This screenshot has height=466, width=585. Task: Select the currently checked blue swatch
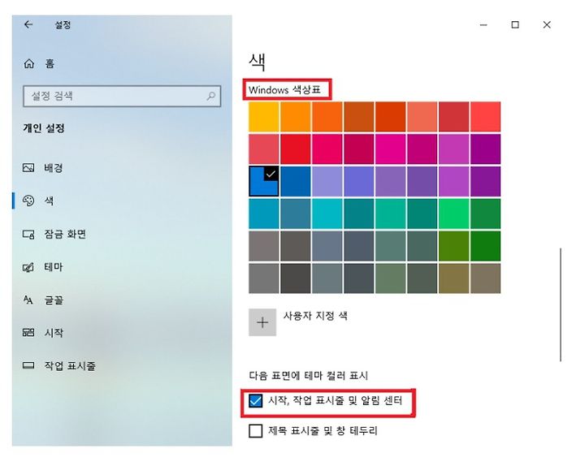(264, 181)
